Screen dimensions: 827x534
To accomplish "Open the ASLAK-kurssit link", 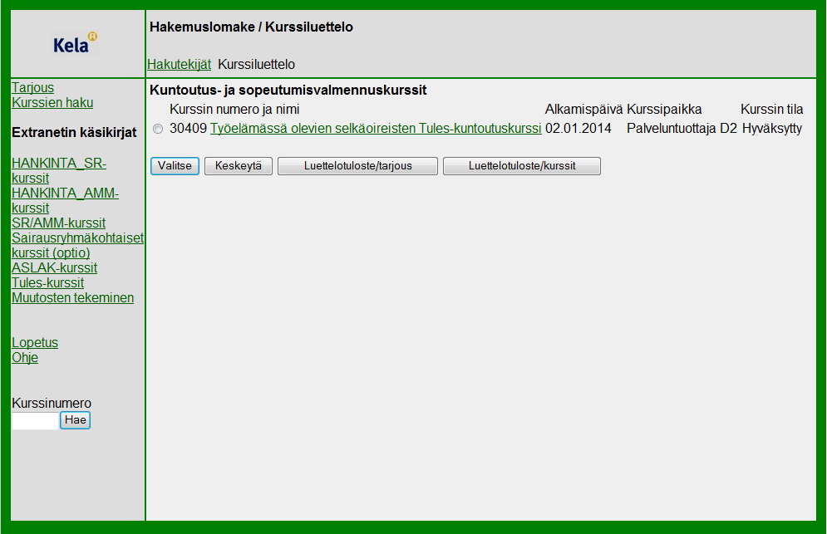I will click(x=54, y=267).
